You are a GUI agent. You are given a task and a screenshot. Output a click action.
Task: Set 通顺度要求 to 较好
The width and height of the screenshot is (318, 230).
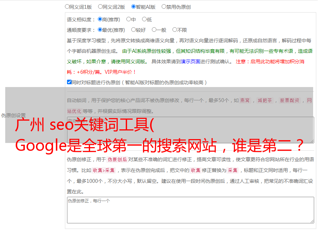click(133, 30)
